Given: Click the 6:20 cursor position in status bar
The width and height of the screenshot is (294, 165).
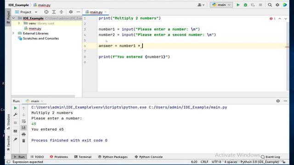Looking at the screenshot, I should pyautogui.click(x=194, y=162).
